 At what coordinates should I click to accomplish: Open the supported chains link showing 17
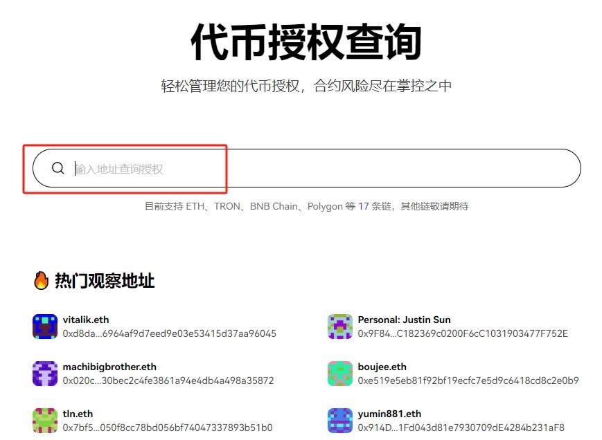[364, 206]
